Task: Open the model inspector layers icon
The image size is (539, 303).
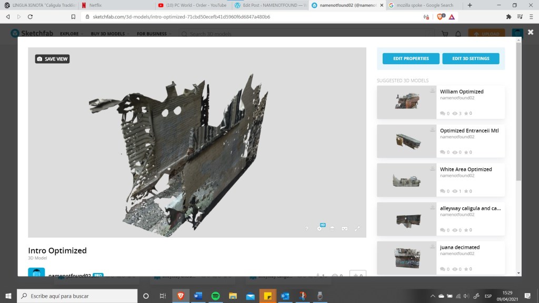Action: [x=332, y=228]
